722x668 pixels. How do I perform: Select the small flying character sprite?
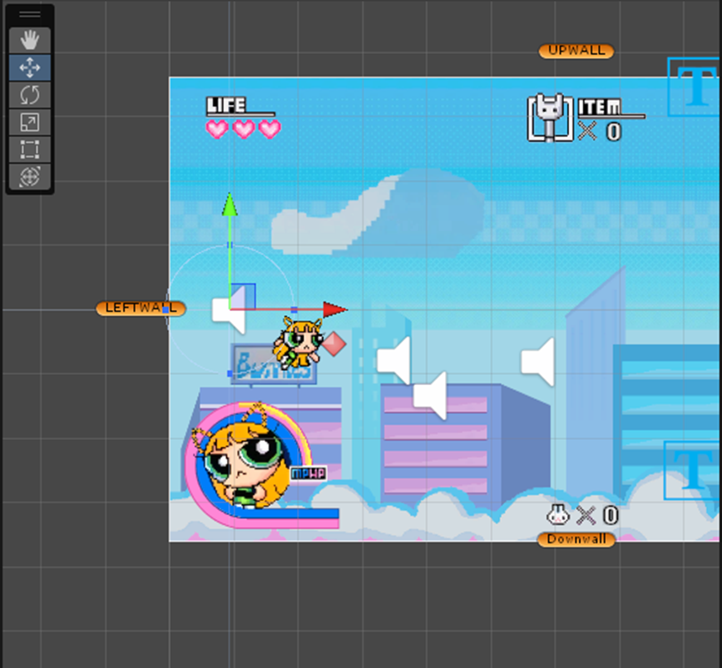[x=299, y=343]
